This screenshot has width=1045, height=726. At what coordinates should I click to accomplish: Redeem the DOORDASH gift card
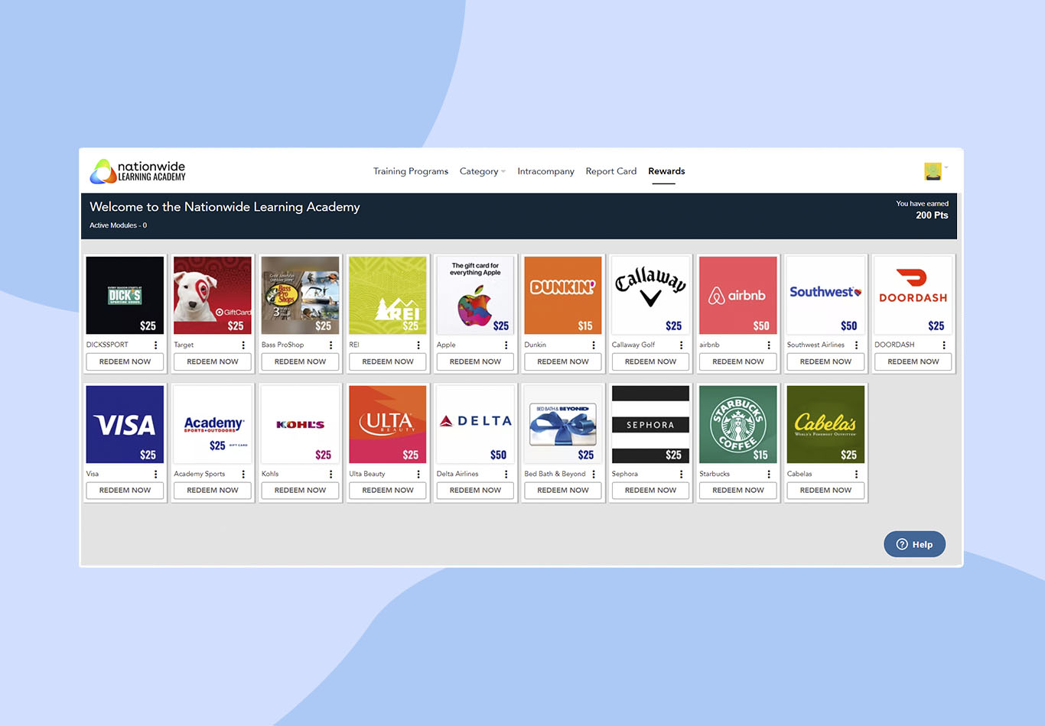coord(913,361)
